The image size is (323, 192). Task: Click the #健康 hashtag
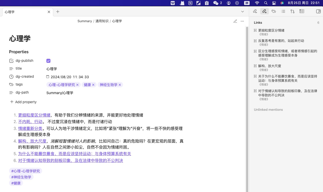click(16, 183)
